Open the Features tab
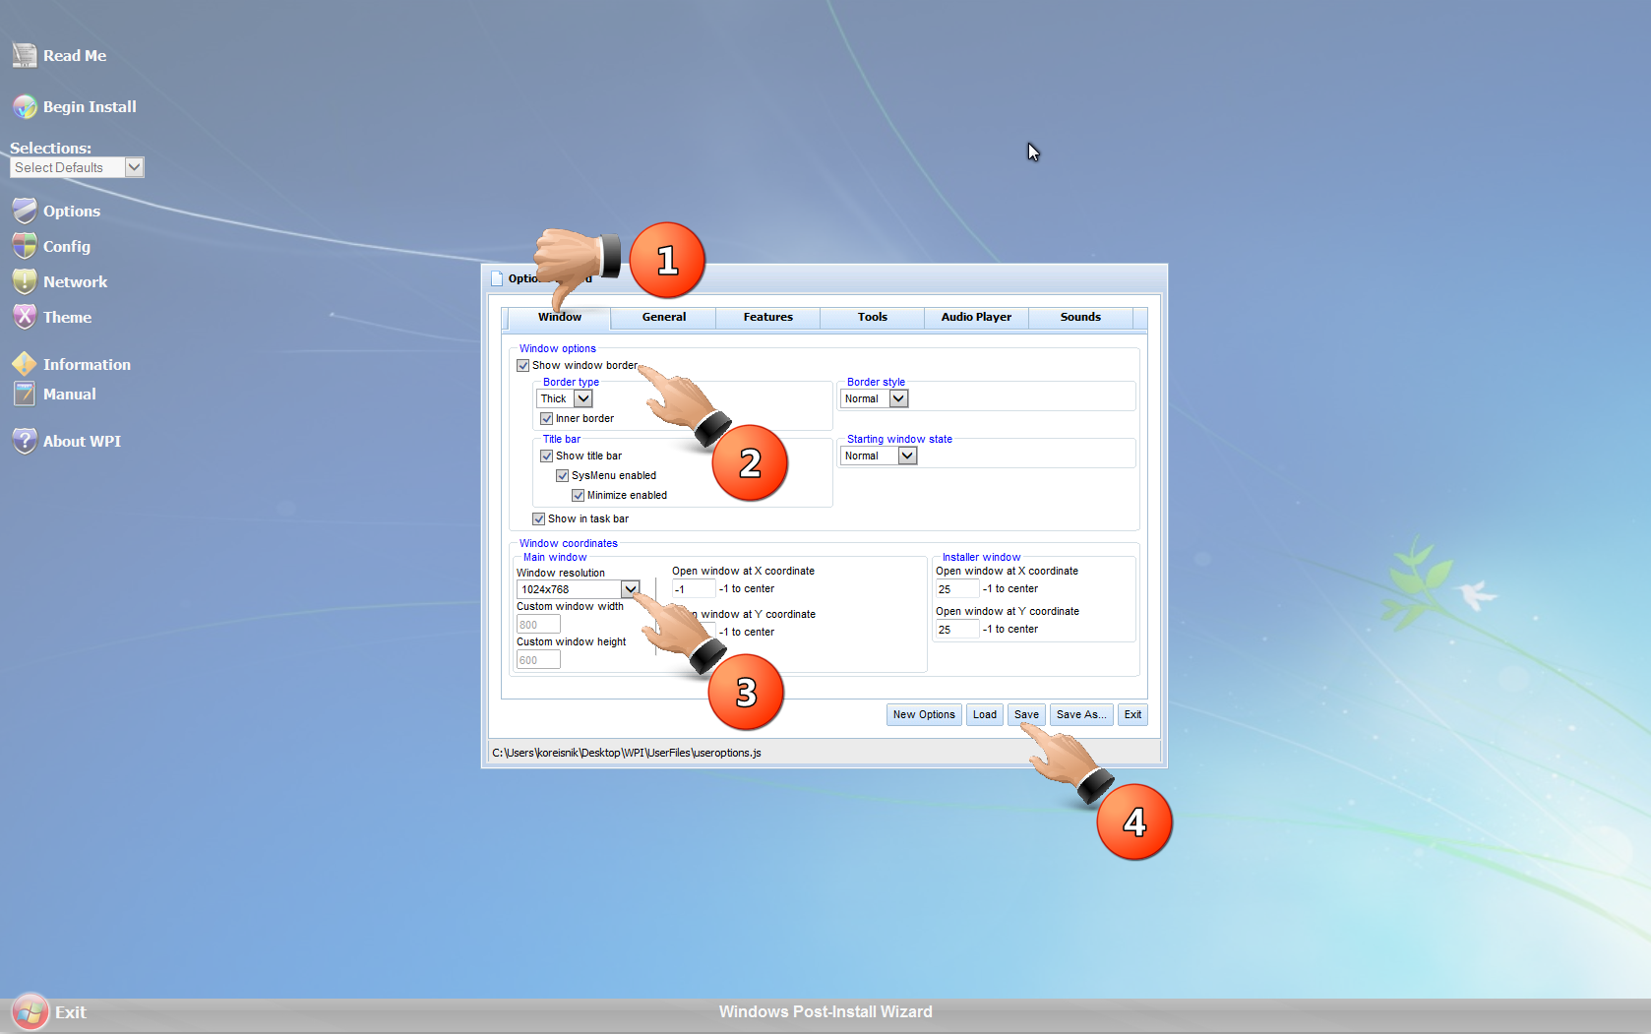Image resolution: width=1651 pixels, height=1034 pixels. tap(768, 317)
